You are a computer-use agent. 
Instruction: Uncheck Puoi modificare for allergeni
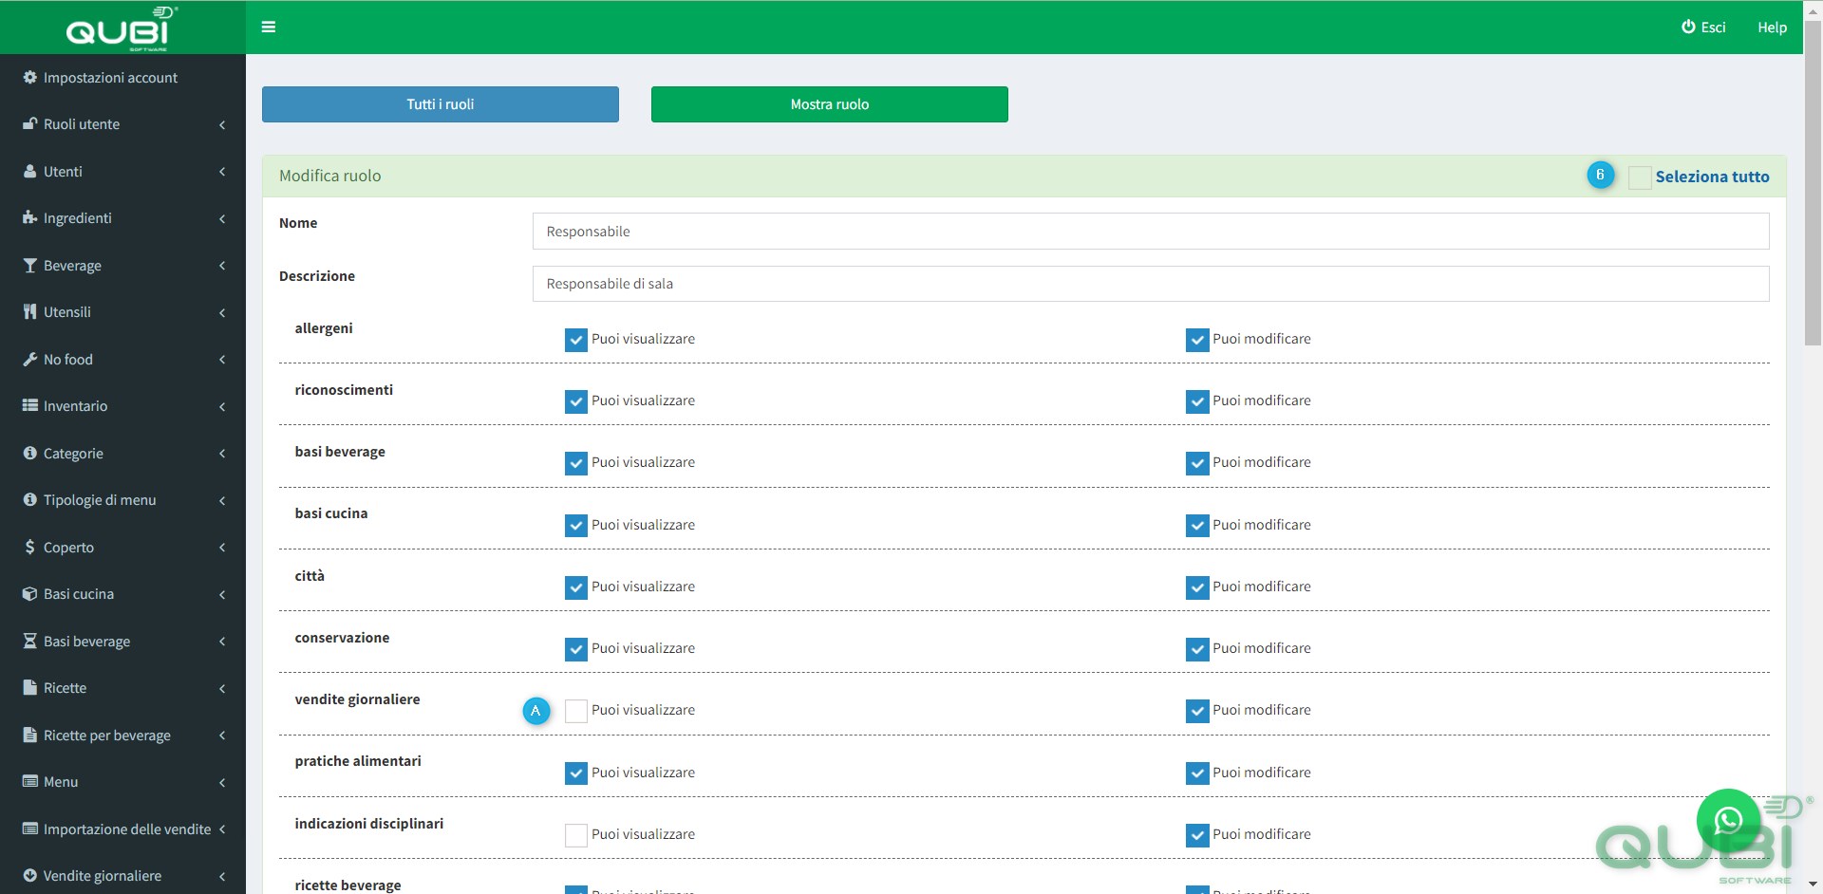(x=1197, y=340)
